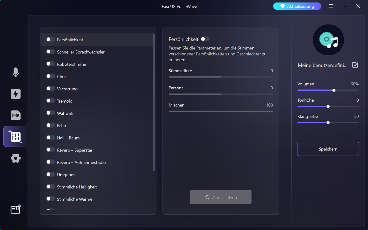368x230 pixels.
Task: Select the Chor label in effects list
Action: click(x=61, y=76)
